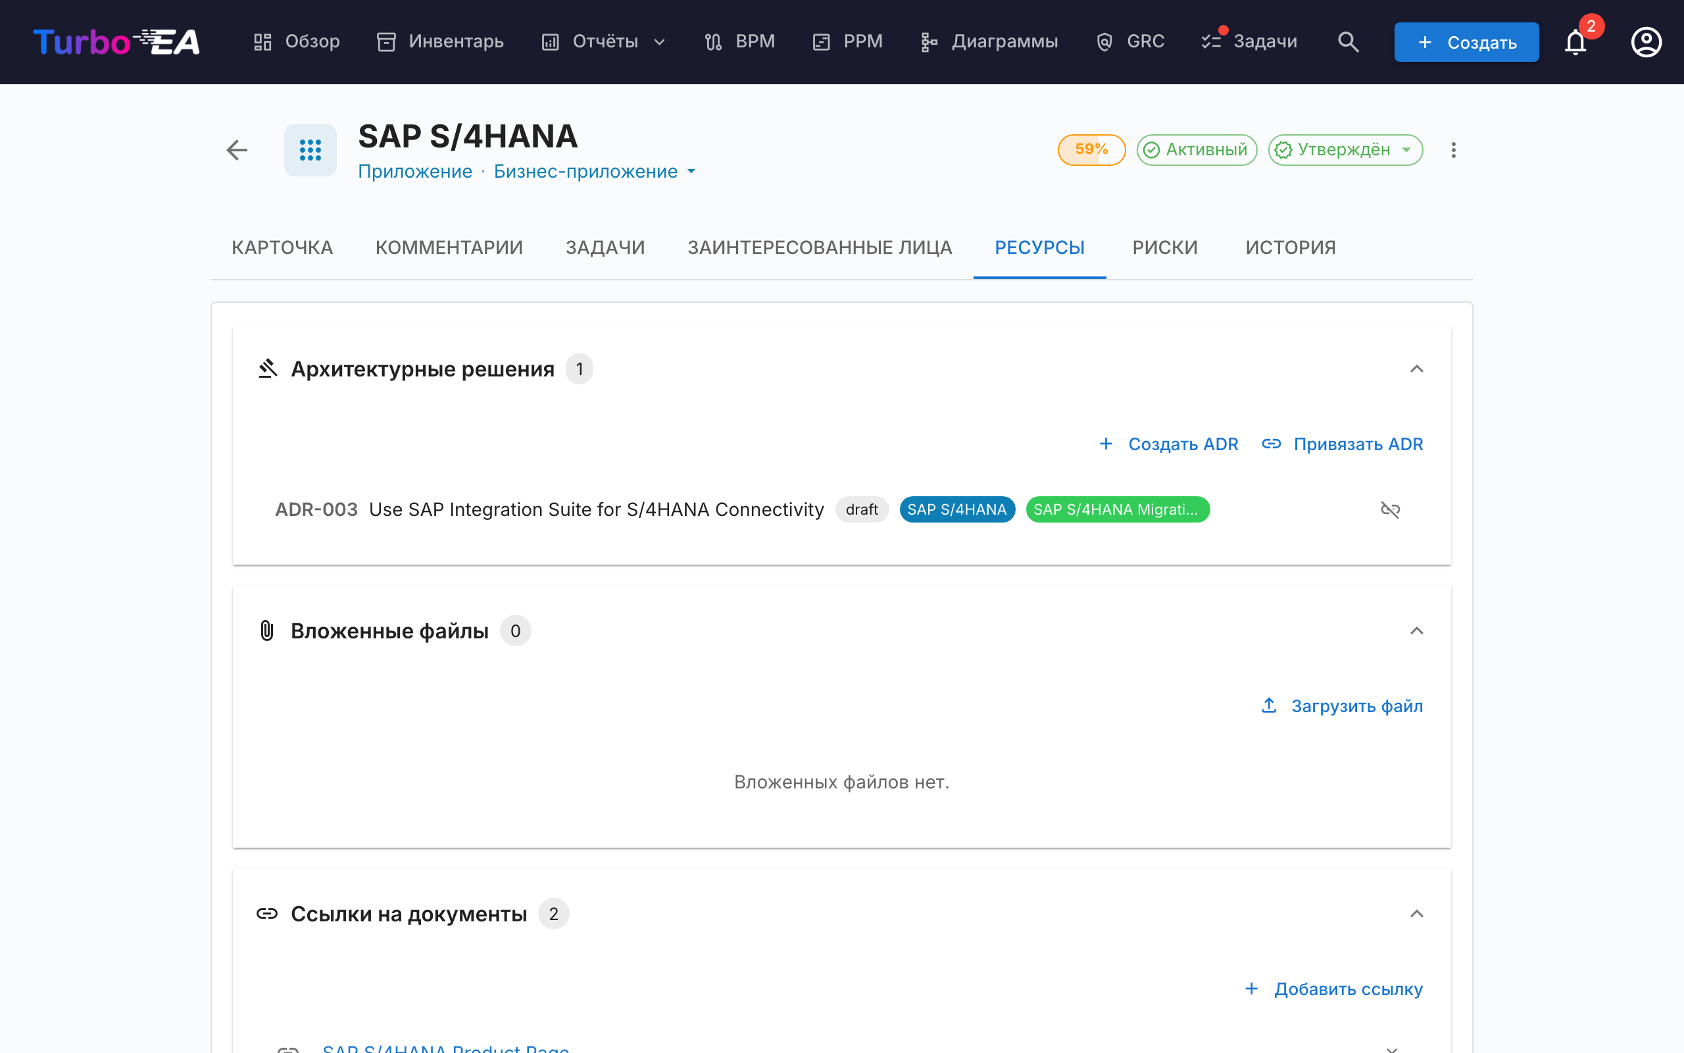Click the green SAP S/4HANA Migrati... chip
This screenshot has height=1053, width=1684.
(x=1118, y=510)
